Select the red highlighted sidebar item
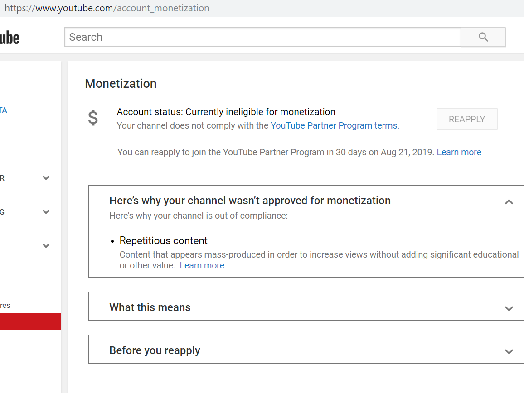Image resolution: width=524 pixels, height=393 pixels. coord(30,321)
